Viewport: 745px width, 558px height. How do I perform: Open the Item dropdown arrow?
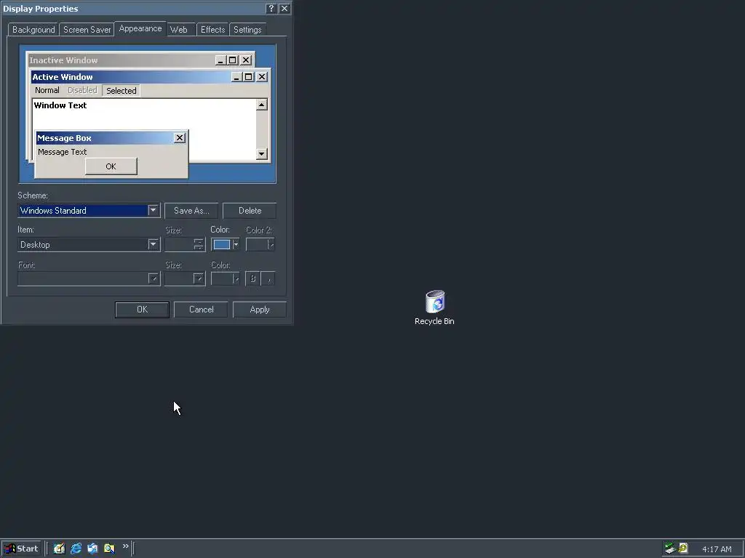click(x=153, y=244)
